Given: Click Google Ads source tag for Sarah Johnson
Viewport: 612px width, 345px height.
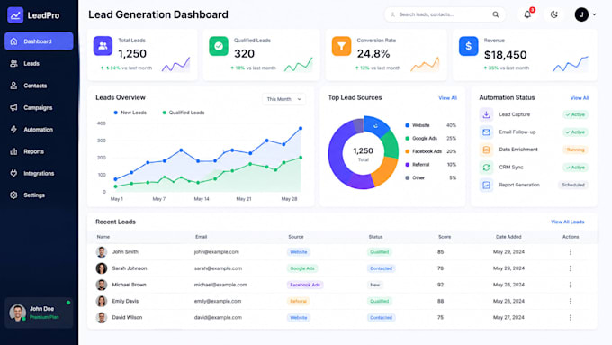Looking at the screenshot, I should click(302, 268).
